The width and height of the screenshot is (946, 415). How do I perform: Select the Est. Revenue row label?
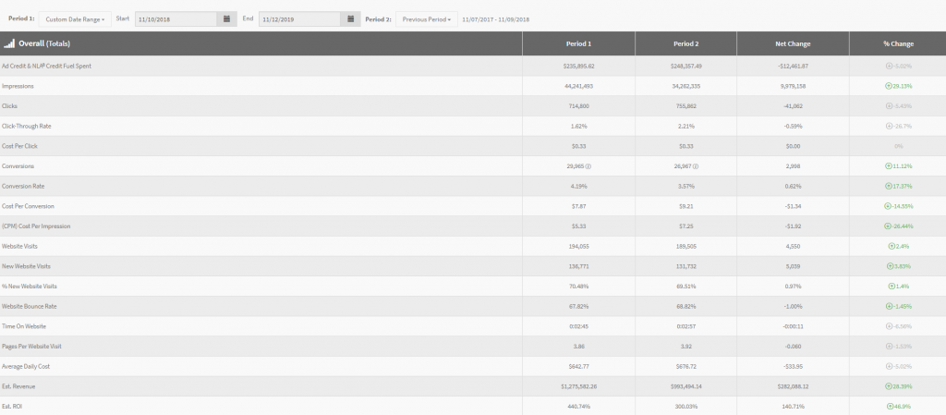click(18, 386)
